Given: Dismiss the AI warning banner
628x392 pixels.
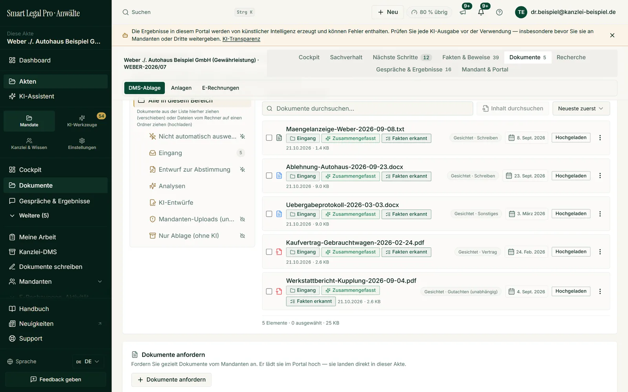Looking at the screenshot, I should [612, 35].
